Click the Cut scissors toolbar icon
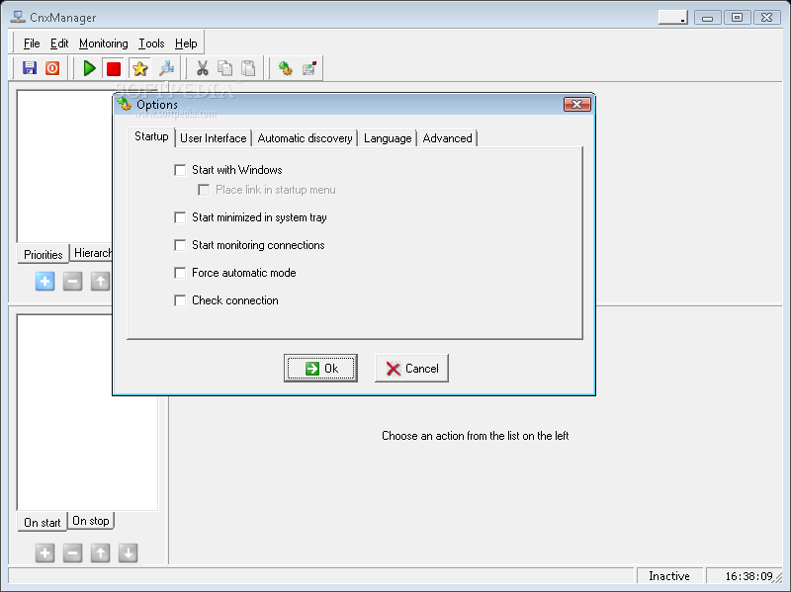 click(x=203, y=68)
